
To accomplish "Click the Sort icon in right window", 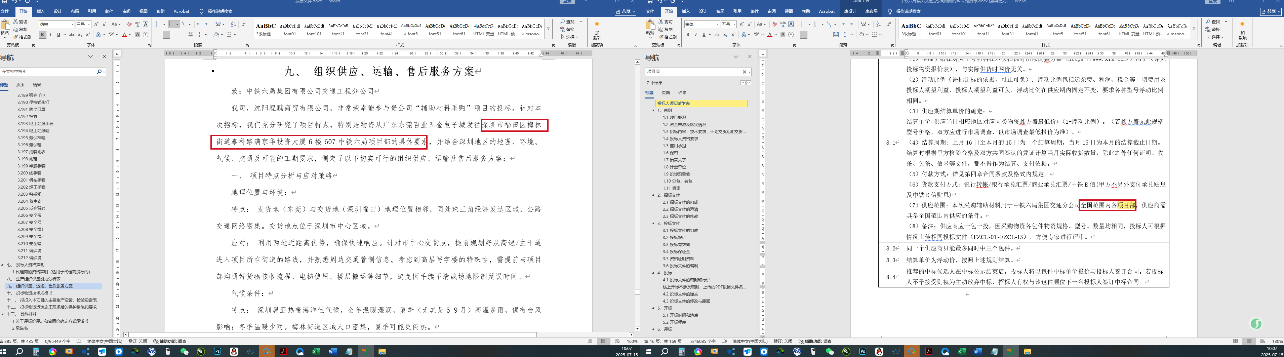I will (x=878, y=25).
